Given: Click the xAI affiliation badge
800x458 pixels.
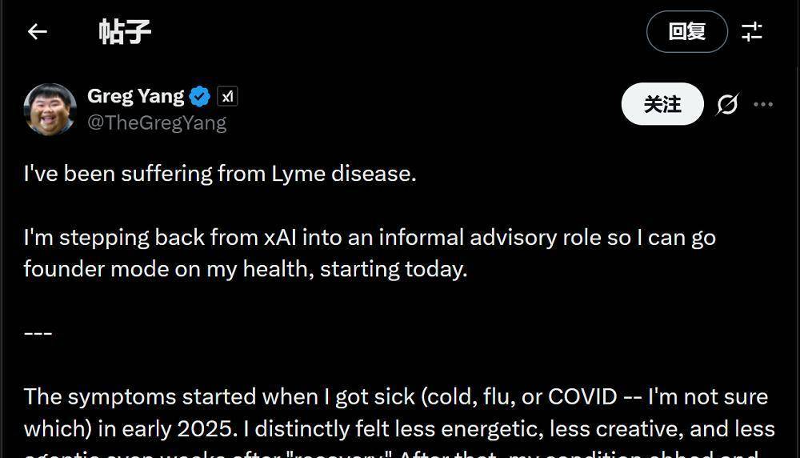Looking at the screenshot, I should tap(227, 97).
